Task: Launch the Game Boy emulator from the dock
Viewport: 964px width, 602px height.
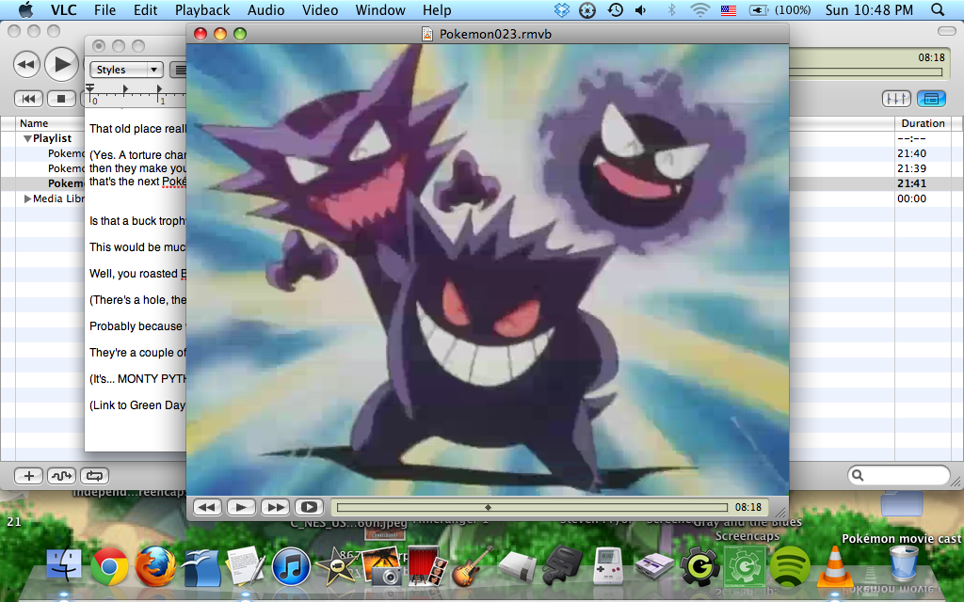Action: (x=607, y=565)
